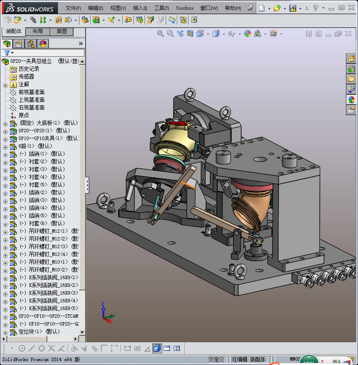
Task: Open the display style dropdown arrow
Action: 224,34
